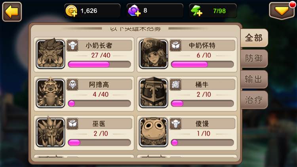Switch to the 输出 tab
Viewport: 297px width, 167px height.
click(254, 79)
